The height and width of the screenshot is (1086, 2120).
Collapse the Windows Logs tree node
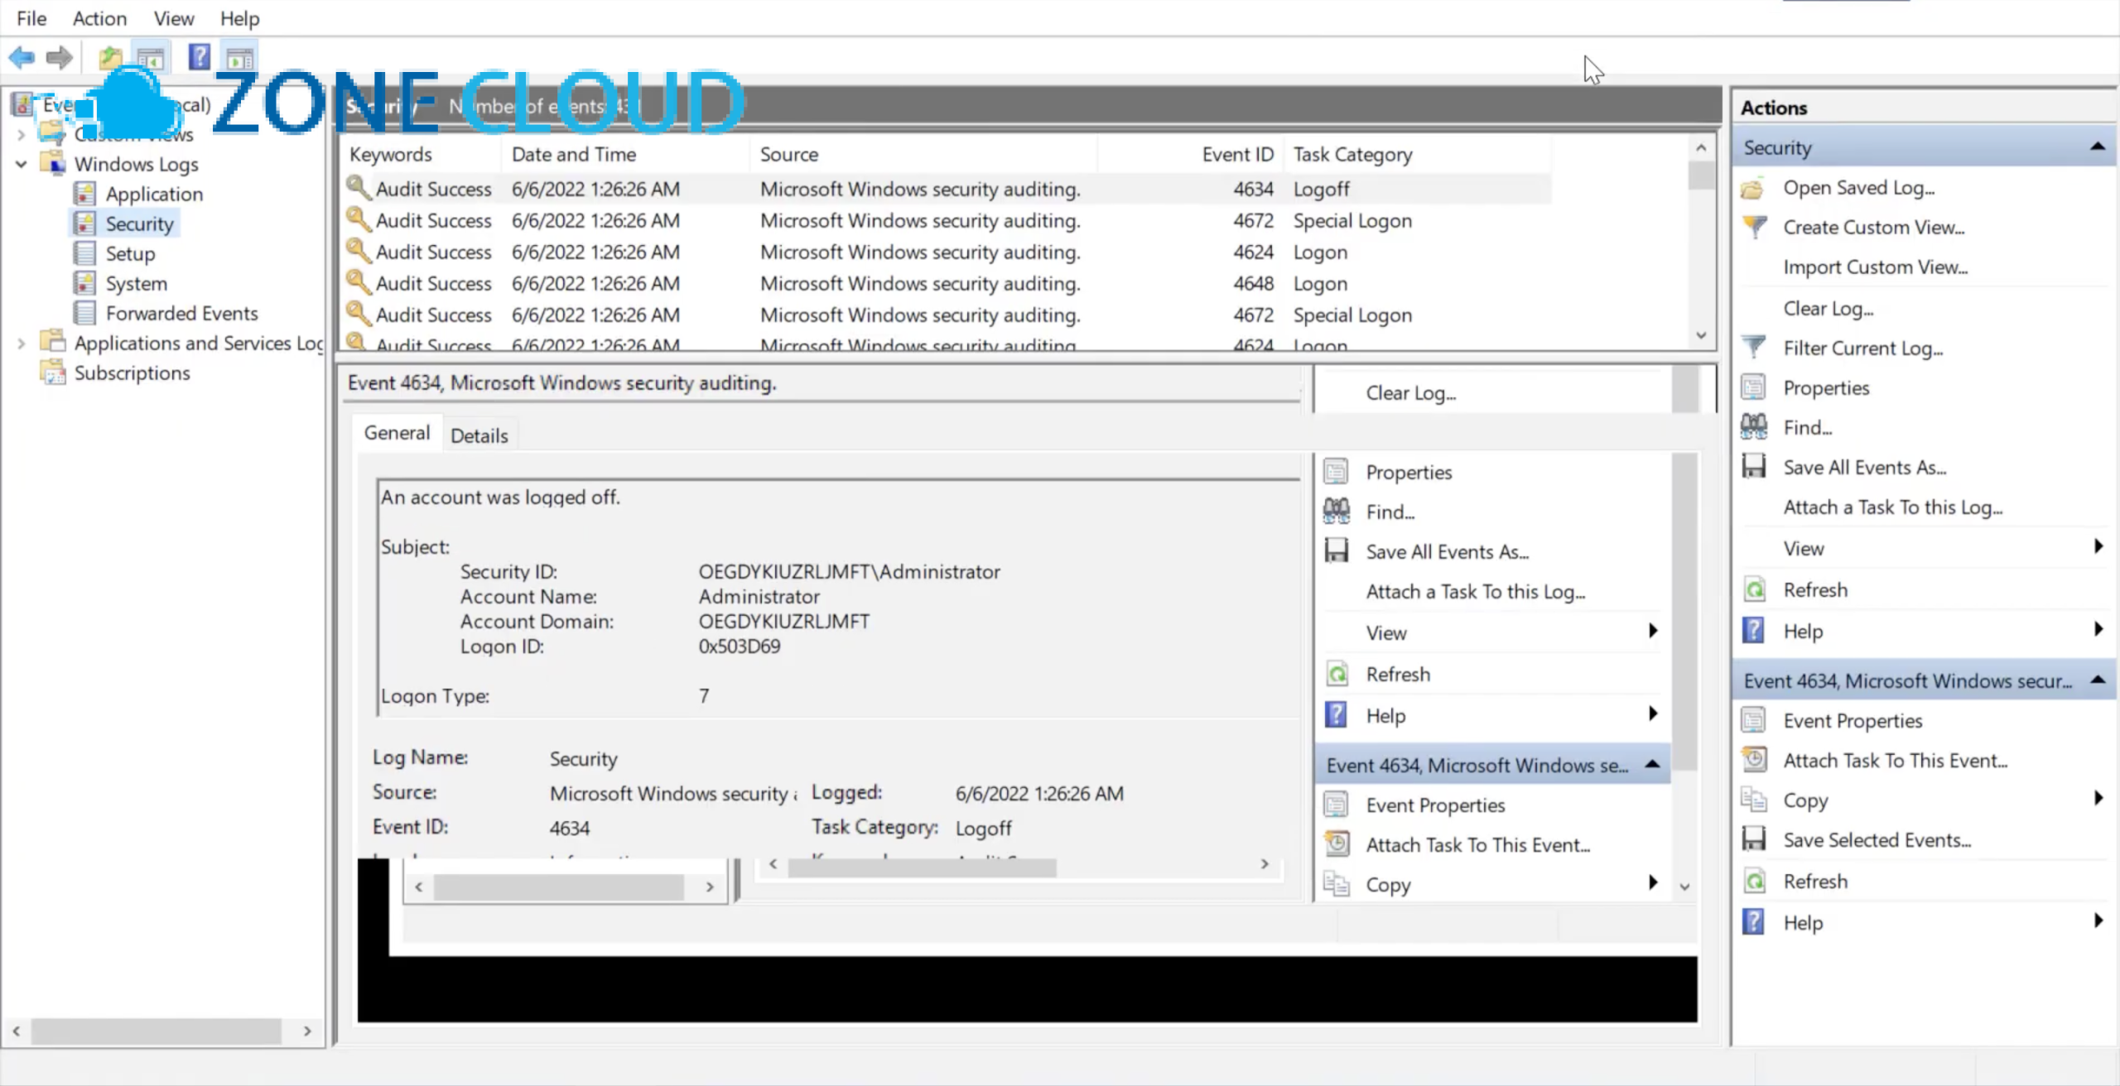pyautogui.click(x=21, y=164)
